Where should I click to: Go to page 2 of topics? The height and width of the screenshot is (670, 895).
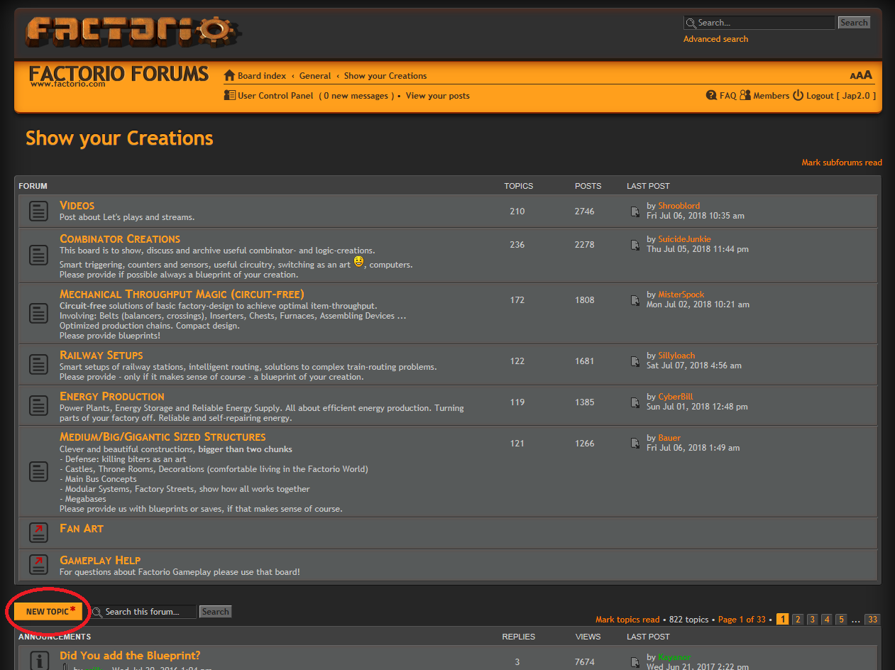(x=798, y=620)
